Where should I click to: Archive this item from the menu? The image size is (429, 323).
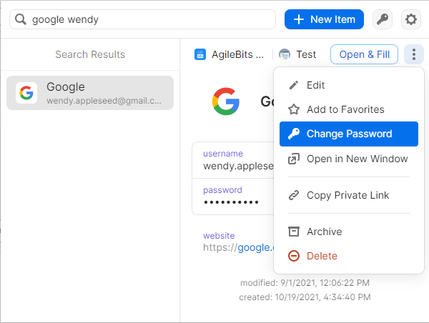tap(324, 232)
